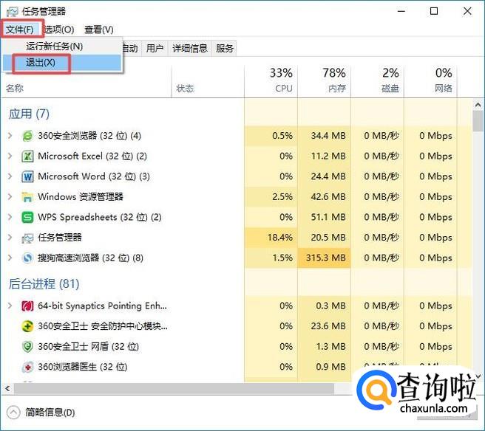This screenshot has height=431, width=485.
Task: Click the 23.6 MB memory cell
Action: [x=324, y=326]
